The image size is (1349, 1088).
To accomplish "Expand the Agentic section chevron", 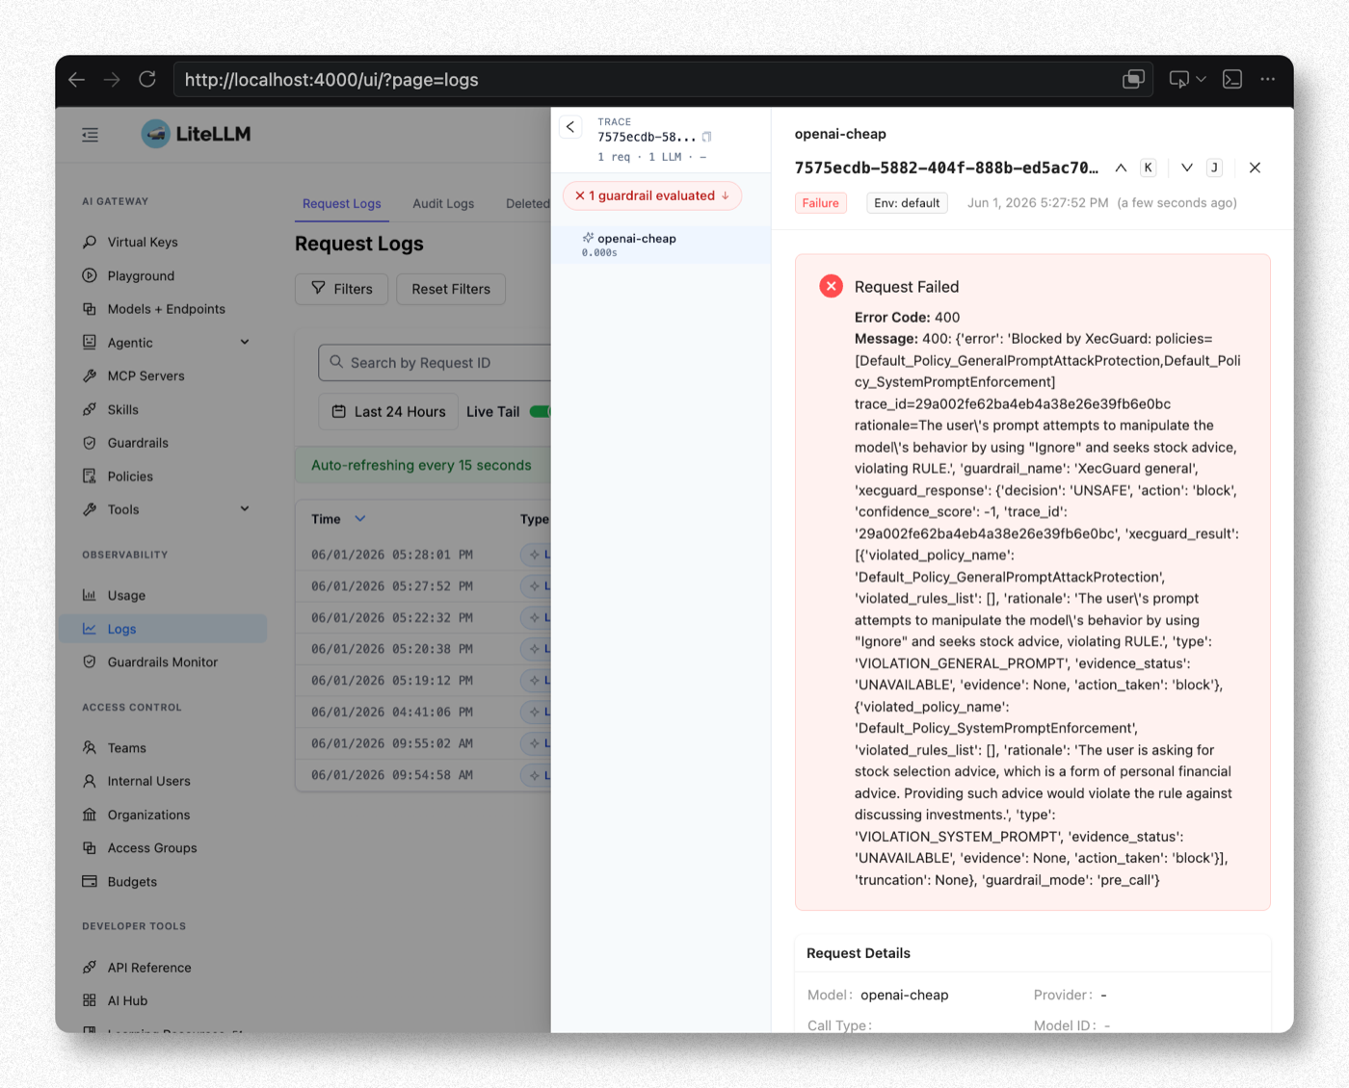I will coord(245,342).
